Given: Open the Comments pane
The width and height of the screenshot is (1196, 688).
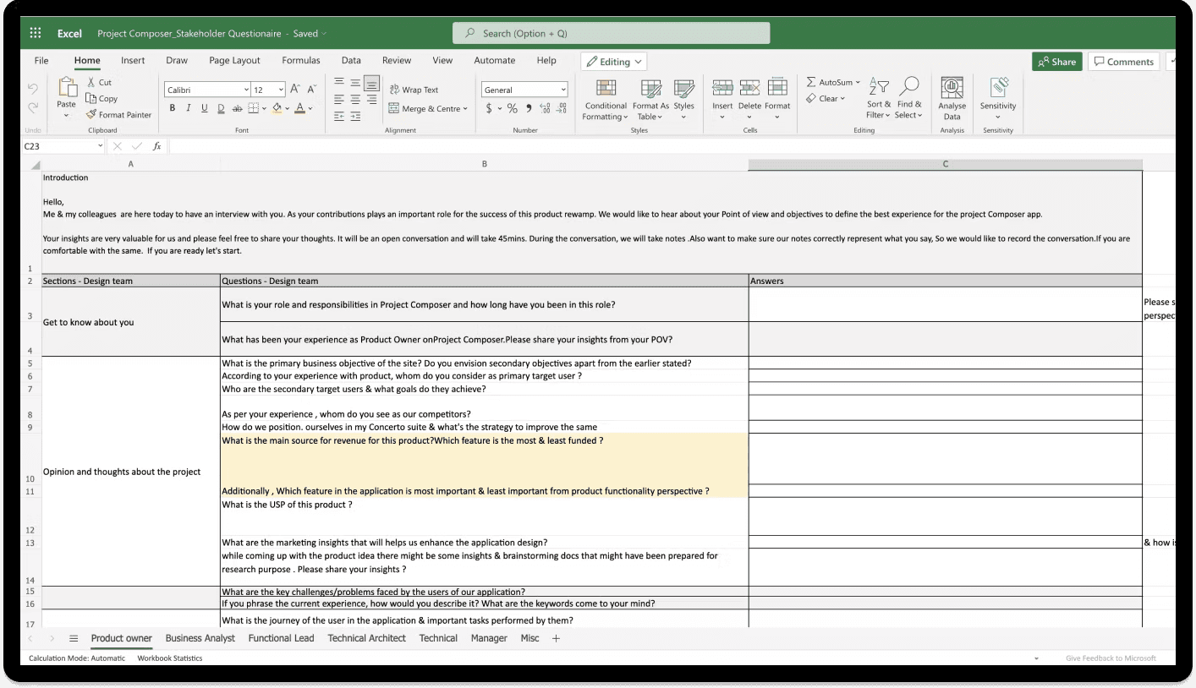Looking at the screenshot, I should coord(1122,62).
